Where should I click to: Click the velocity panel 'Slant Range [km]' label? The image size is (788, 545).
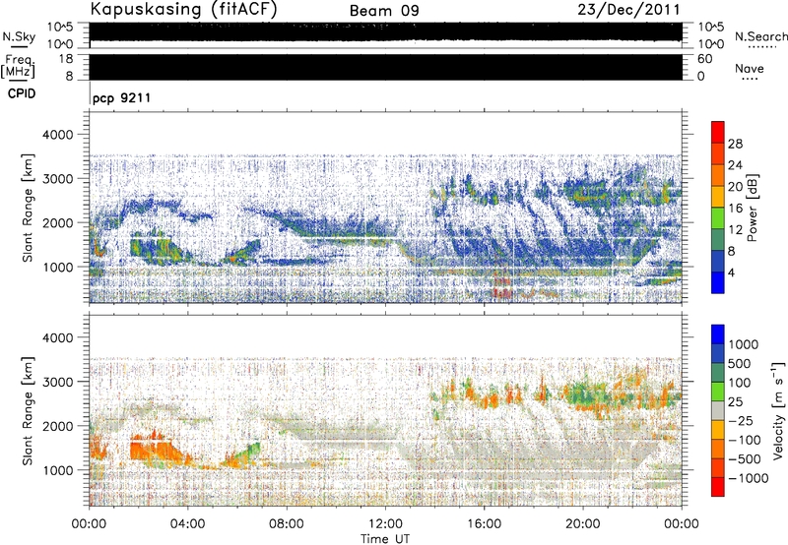pos(28,411)
